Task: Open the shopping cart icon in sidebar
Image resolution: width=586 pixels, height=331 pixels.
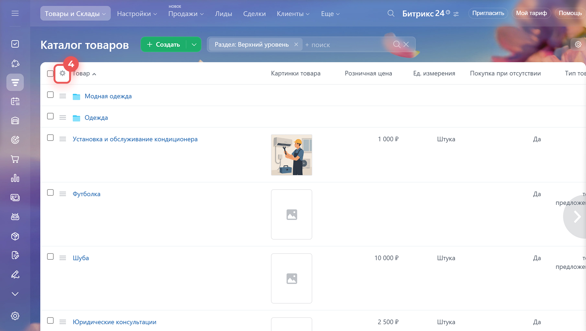Action: pyautogui.click(x=15, y=159)
